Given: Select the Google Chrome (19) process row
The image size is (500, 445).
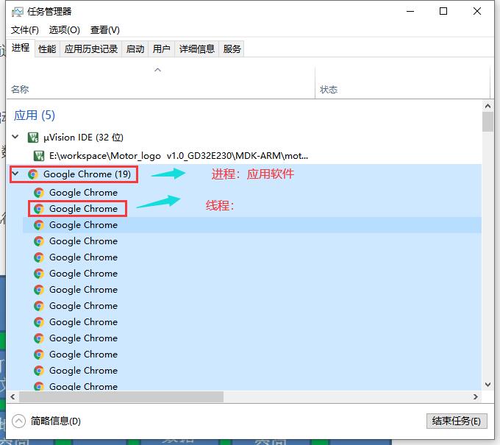Looking at the screenshot, I should tap(243, 174).
